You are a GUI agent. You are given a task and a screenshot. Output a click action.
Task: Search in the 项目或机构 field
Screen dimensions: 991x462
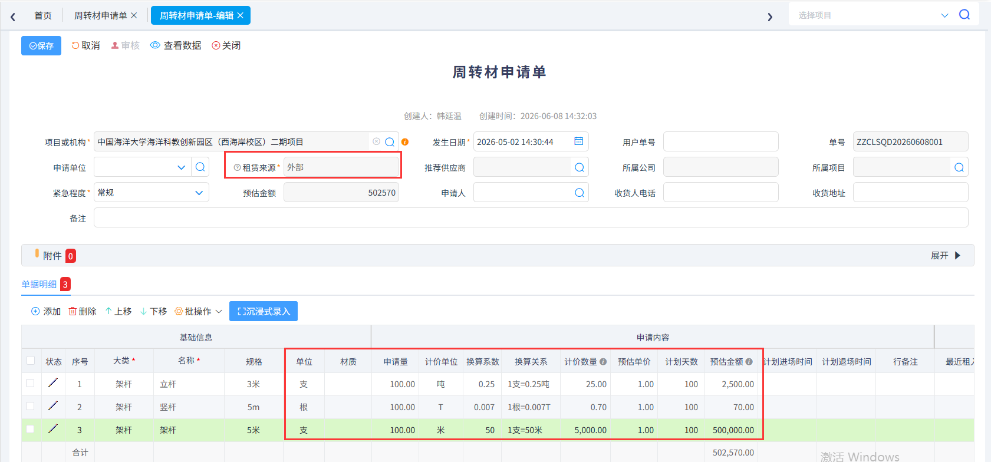[390, 142]
